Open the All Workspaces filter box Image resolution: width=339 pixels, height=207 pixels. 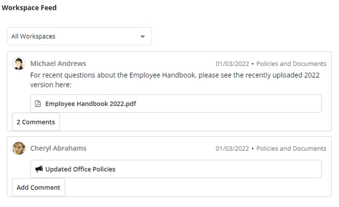pyautogui.click(x=79, y=36)
